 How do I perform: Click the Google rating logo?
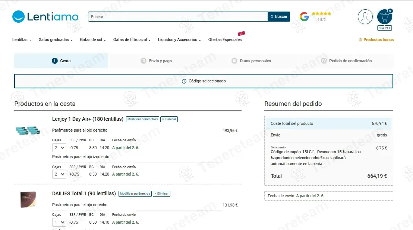coord(304,17)
